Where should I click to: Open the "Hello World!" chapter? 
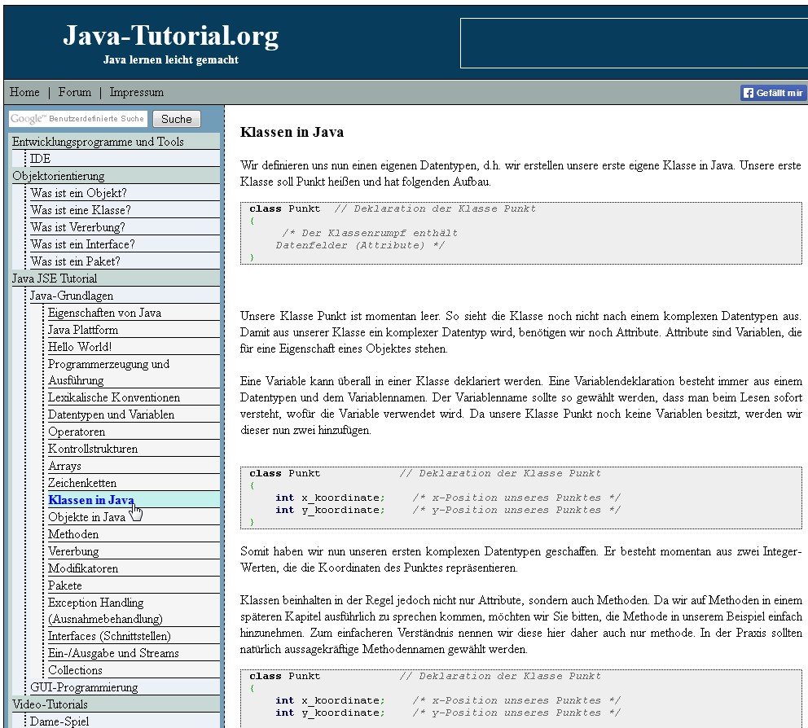(x=81, y=346)
